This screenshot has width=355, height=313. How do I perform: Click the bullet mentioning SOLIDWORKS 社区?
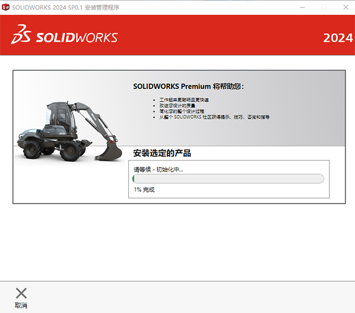pyautogui.click(x=214, y=117)
